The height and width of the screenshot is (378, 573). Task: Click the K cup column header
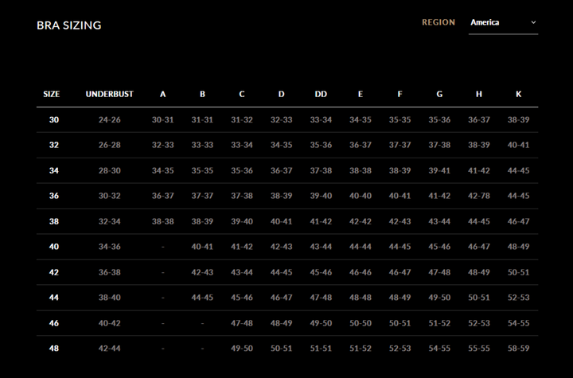[x=518, y=94]
